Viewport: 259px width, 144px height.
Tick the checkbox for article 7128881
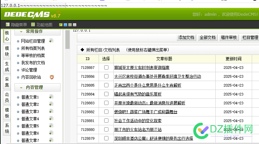coord(106,121)
